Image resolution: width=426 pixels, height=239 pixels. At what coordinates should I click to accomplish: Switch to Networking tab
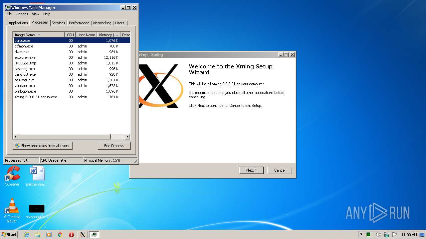point(102,23)
